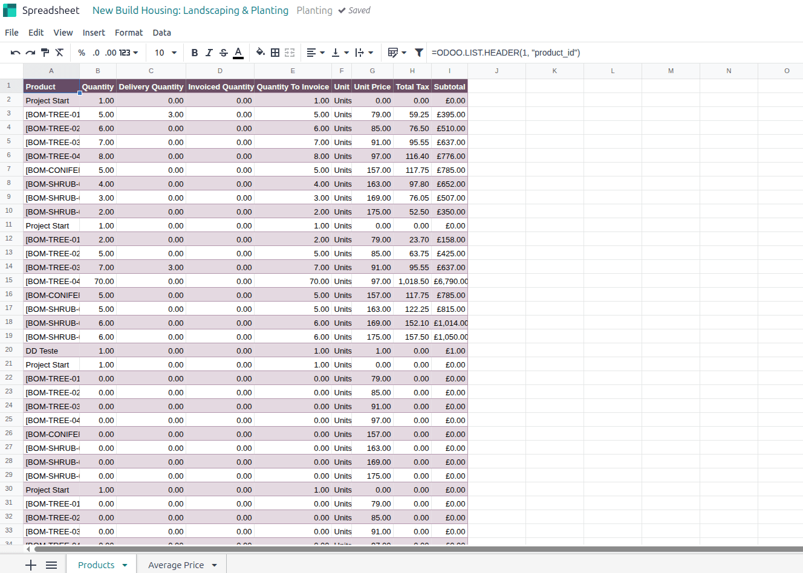Open the Insert menu

tap(94, 33)
